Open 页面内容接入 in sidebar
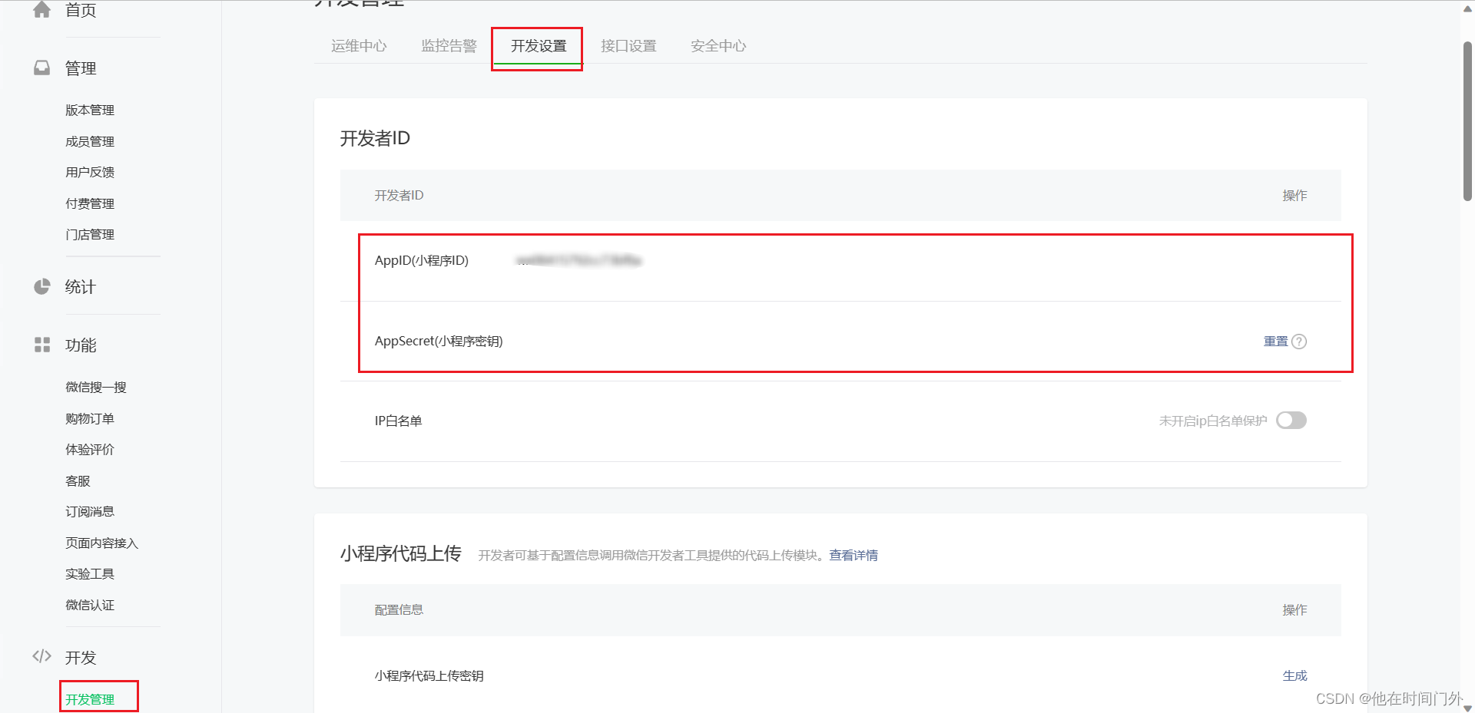Viewport: 1475px width, 713px height. click(102, 543)
